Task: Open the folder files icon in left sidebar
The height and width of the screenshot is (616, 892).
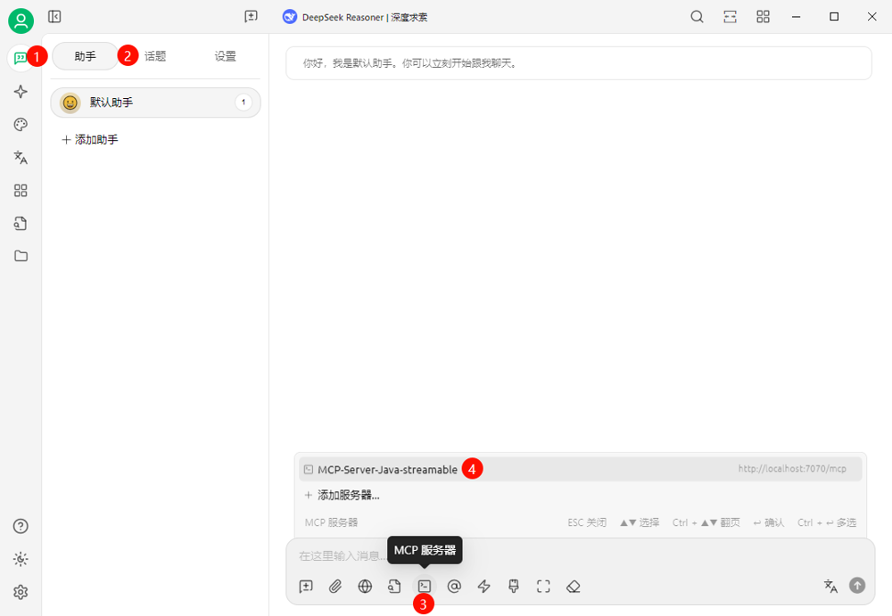Action: pyautogui.click(x=21, y=256)
